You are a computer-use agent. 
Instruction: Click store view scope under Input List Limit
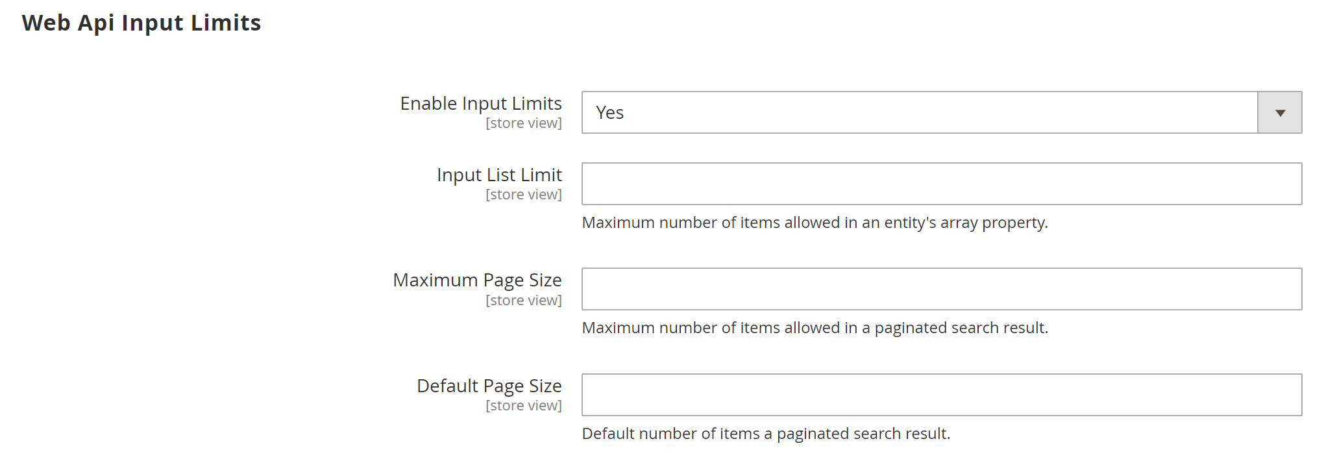(523, 195)
